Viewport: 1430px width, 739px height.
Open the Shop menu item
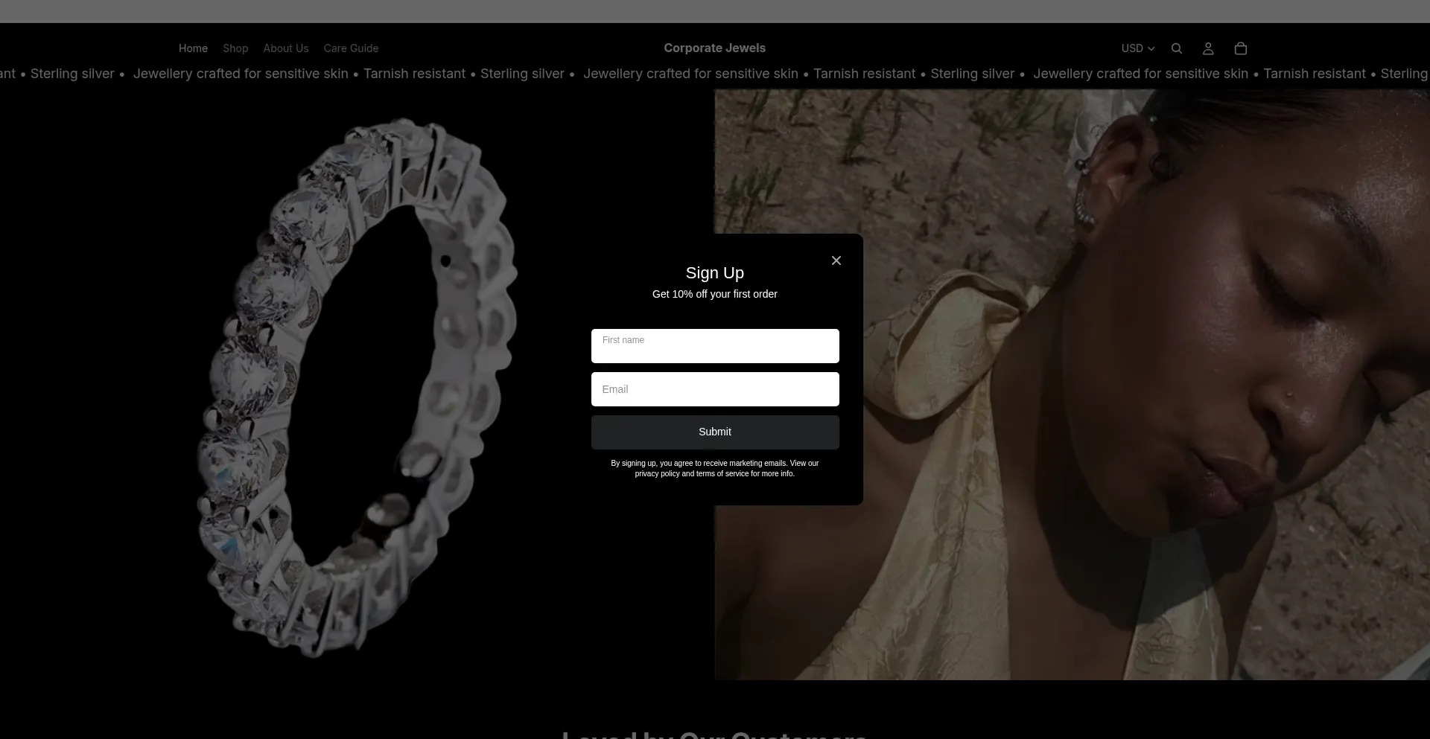[x=235, y=48]
